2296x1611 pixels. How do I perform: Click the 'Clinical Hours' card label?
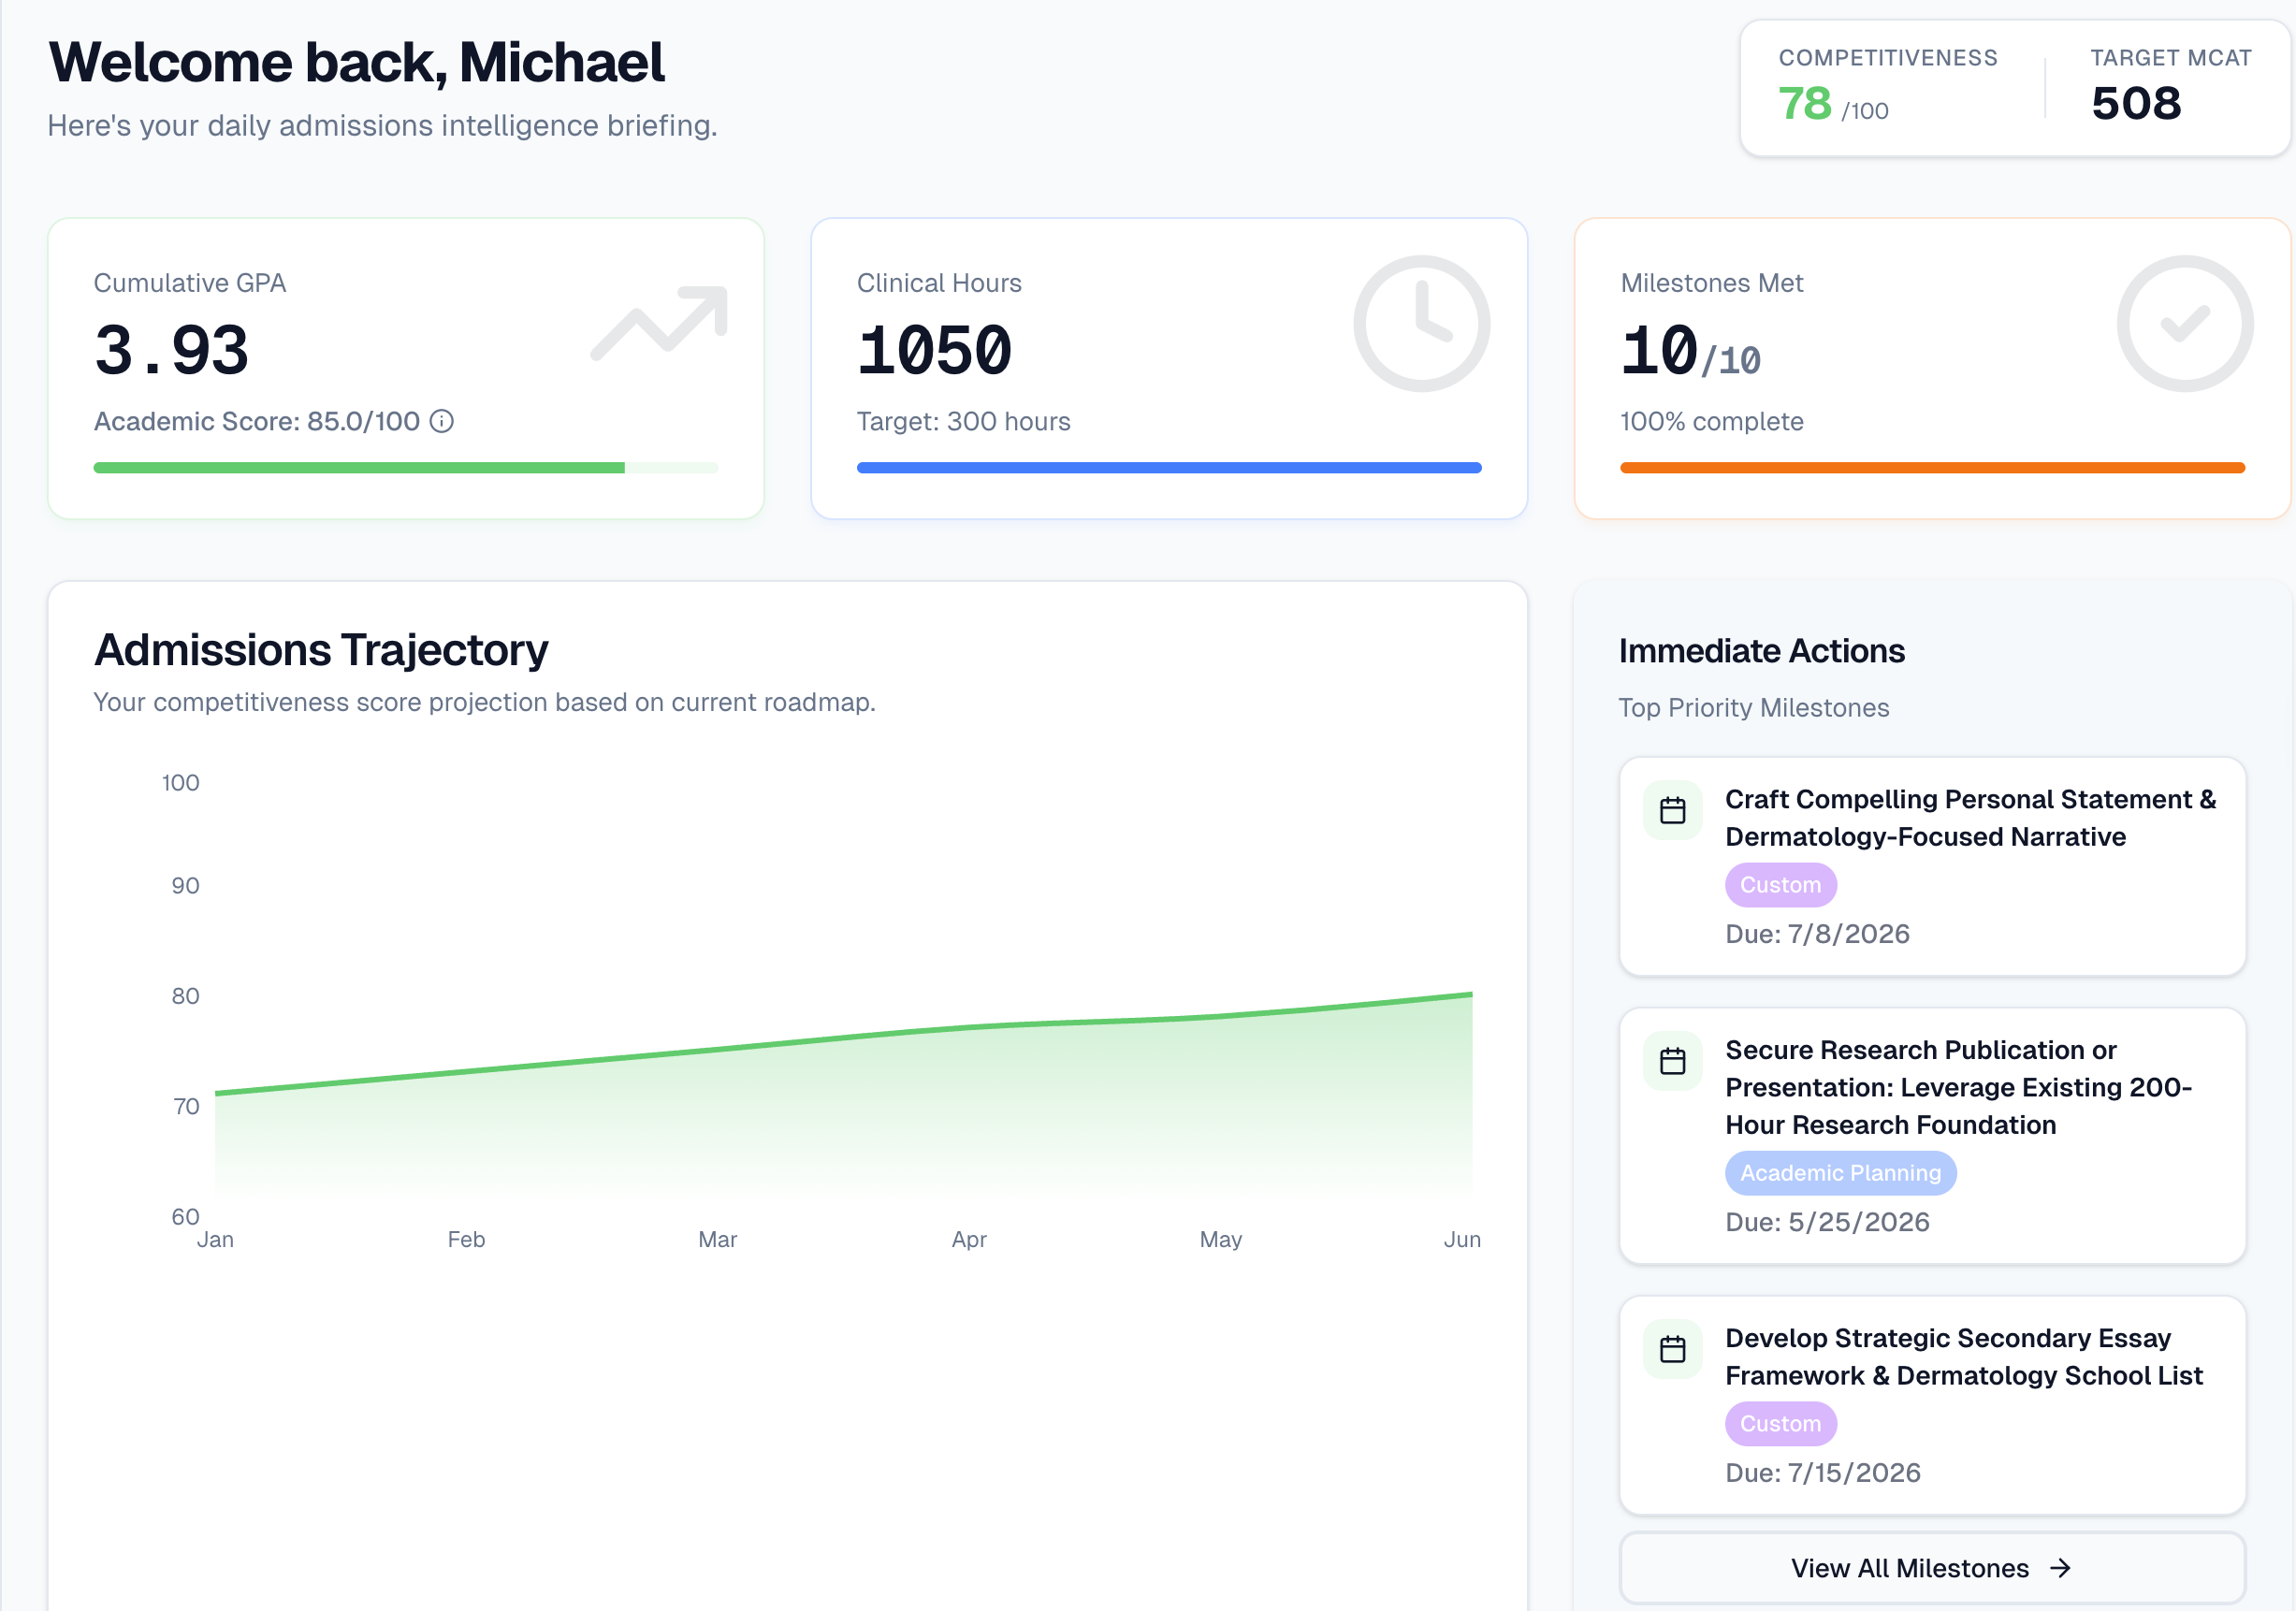click(939, 284)
